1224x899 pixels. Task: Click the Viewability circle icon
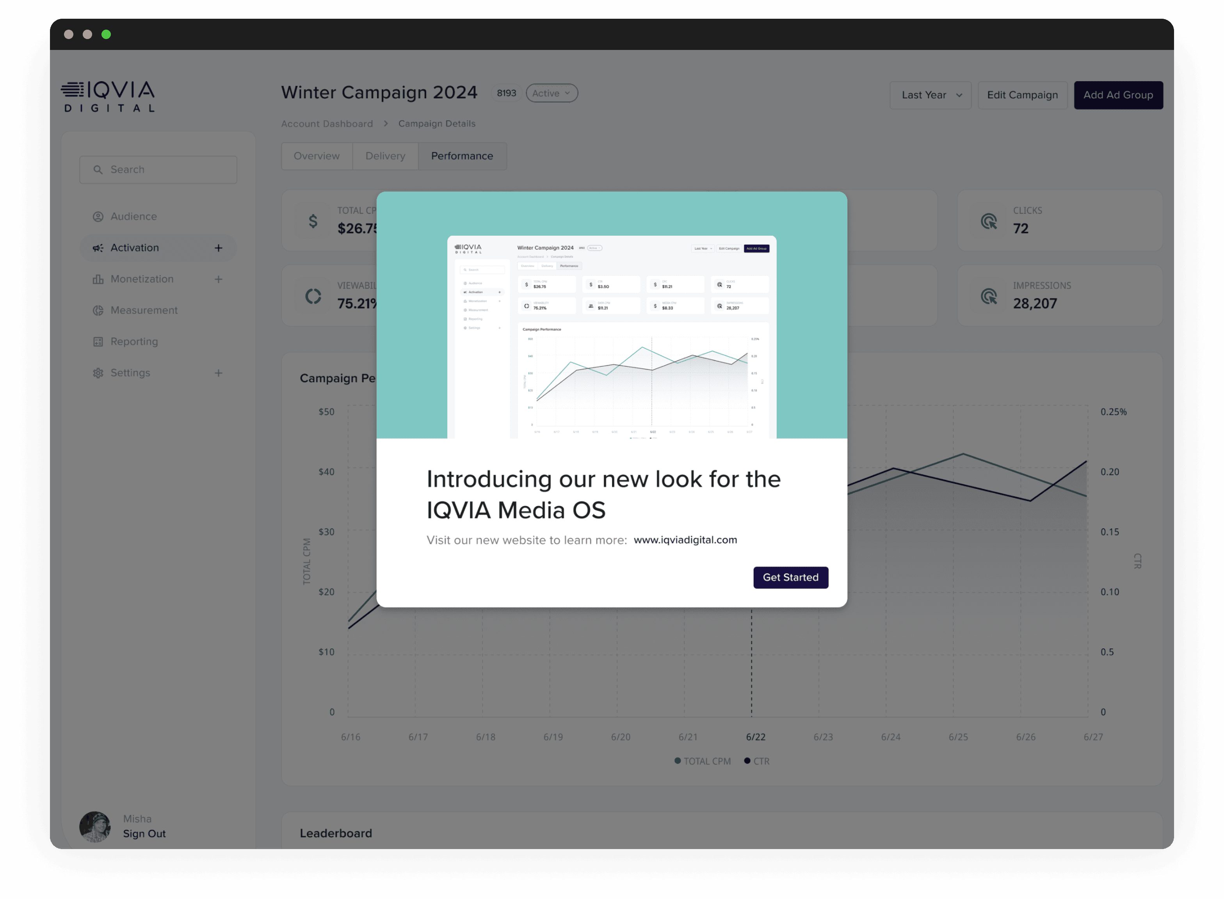point(313,296)
